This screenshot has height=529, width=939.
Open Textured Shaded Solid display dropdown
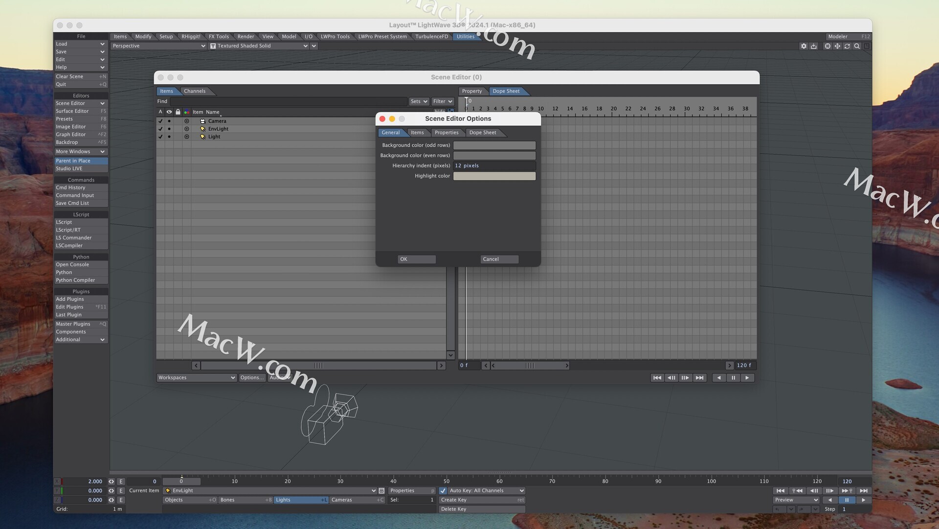point(259,46)
